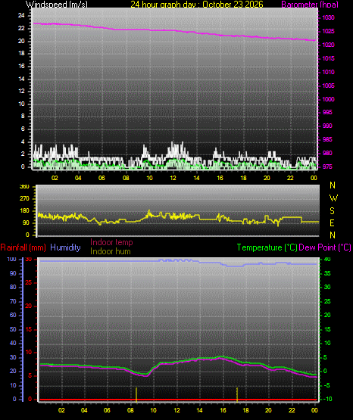Click the "18" hour label under windspeed chart
This screenshot has width=353, height=420.
click(x=243, y=178)
